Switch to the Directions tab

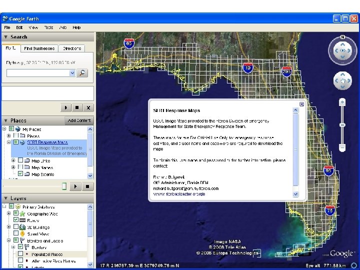coord(72,48)
